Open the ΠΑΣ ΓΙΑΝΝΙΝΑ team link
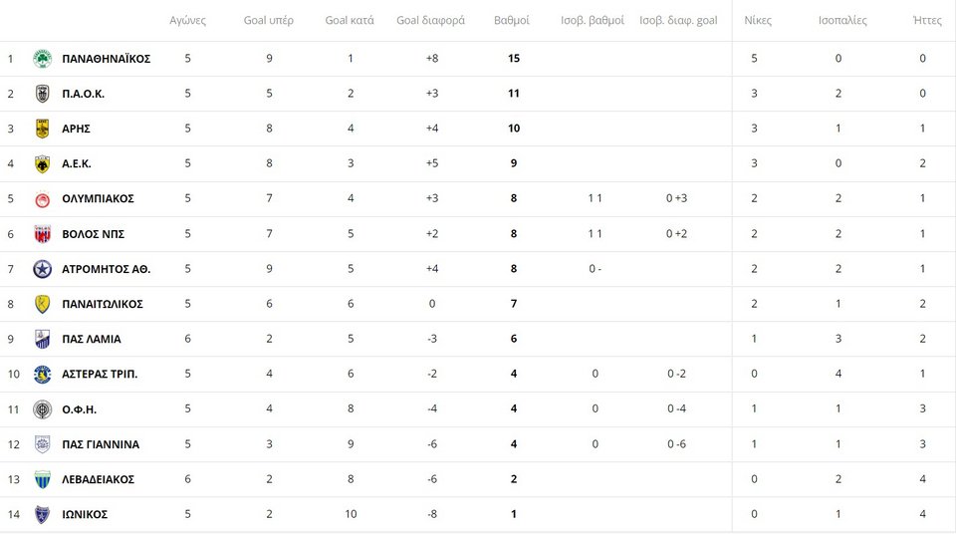 click(x=101, y=444)
